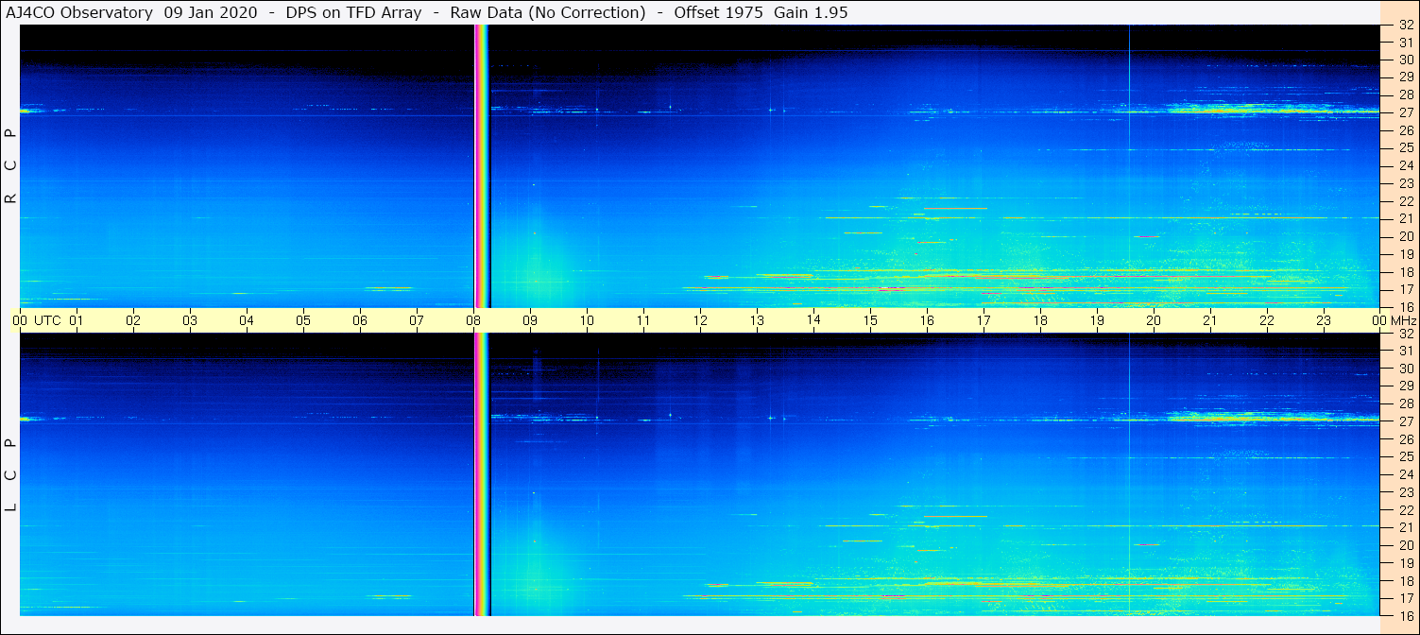Click the 32 MHz label on upper frequency scale
1420x635 pixels.
click(x=1406, y=26)
